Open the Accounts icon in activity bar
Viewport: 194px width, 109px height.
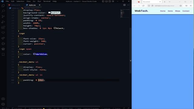(3, 99)
